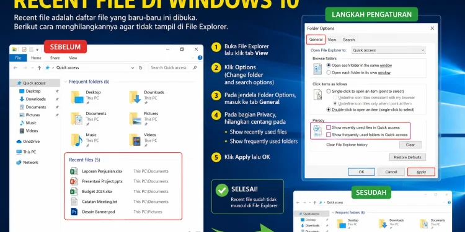Refresh the Quick access view in Sebelum window
The width and height of the screenshot is (465, 232).
pos(141,67)
